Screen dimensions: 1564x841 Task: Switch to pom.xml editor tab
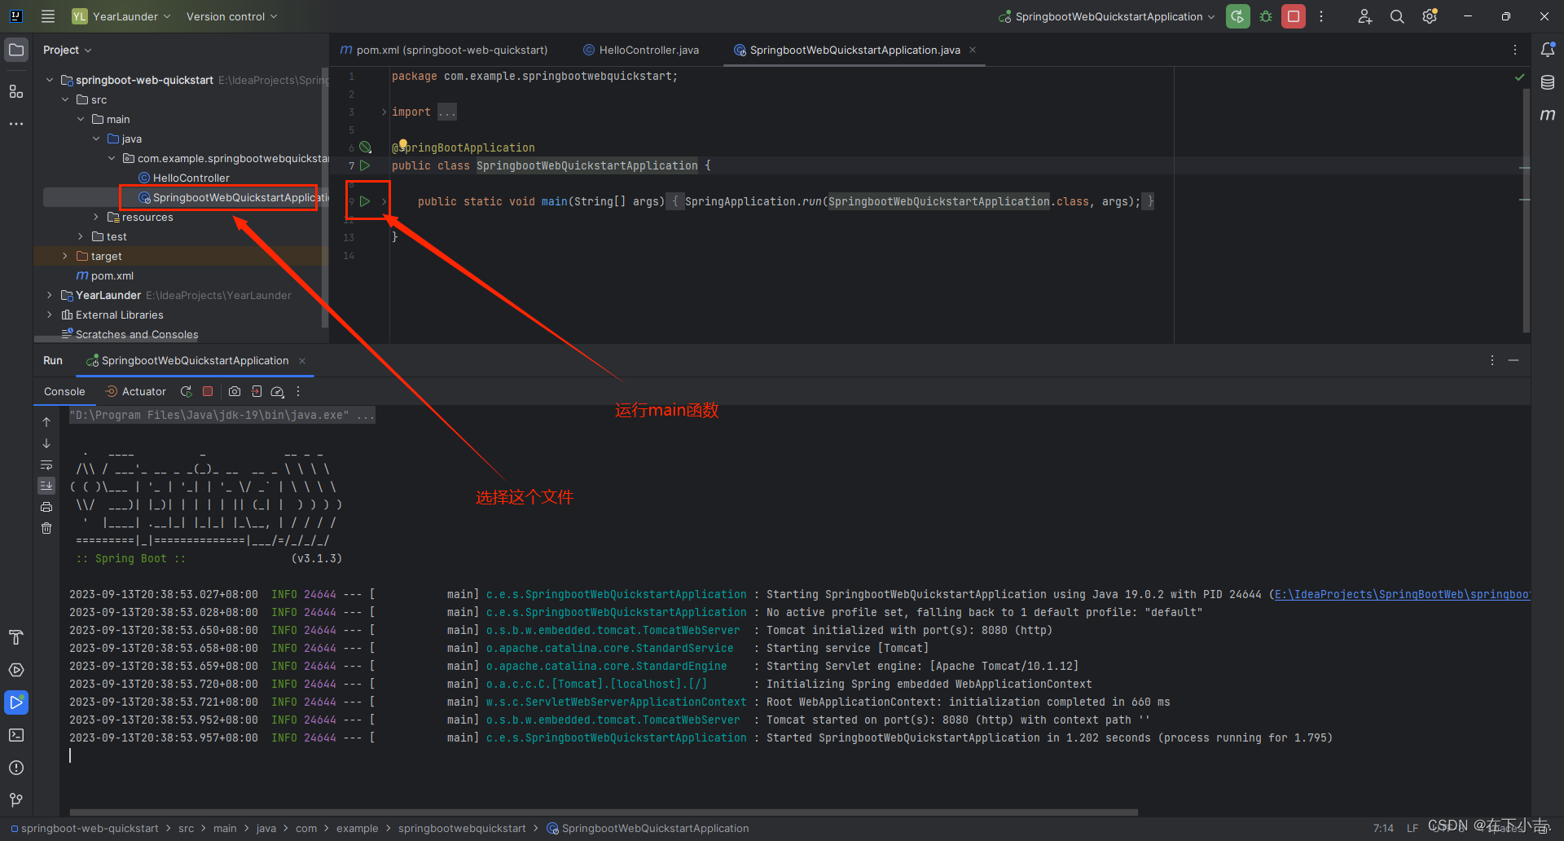tap(444, 50)
